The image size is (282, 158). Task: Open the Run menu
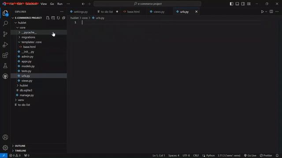coord(60,4)
